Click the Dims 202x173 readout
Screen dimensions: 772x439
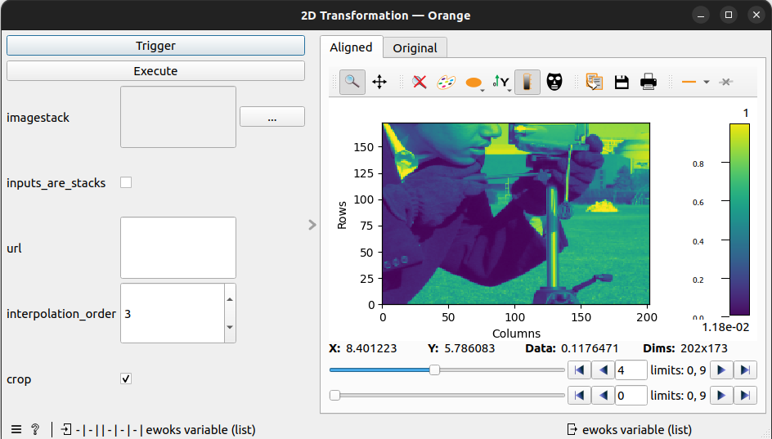coord(684,348)
